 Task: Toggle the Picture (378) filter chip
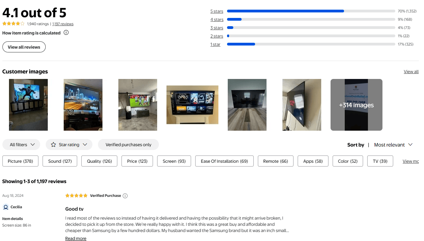20,161
